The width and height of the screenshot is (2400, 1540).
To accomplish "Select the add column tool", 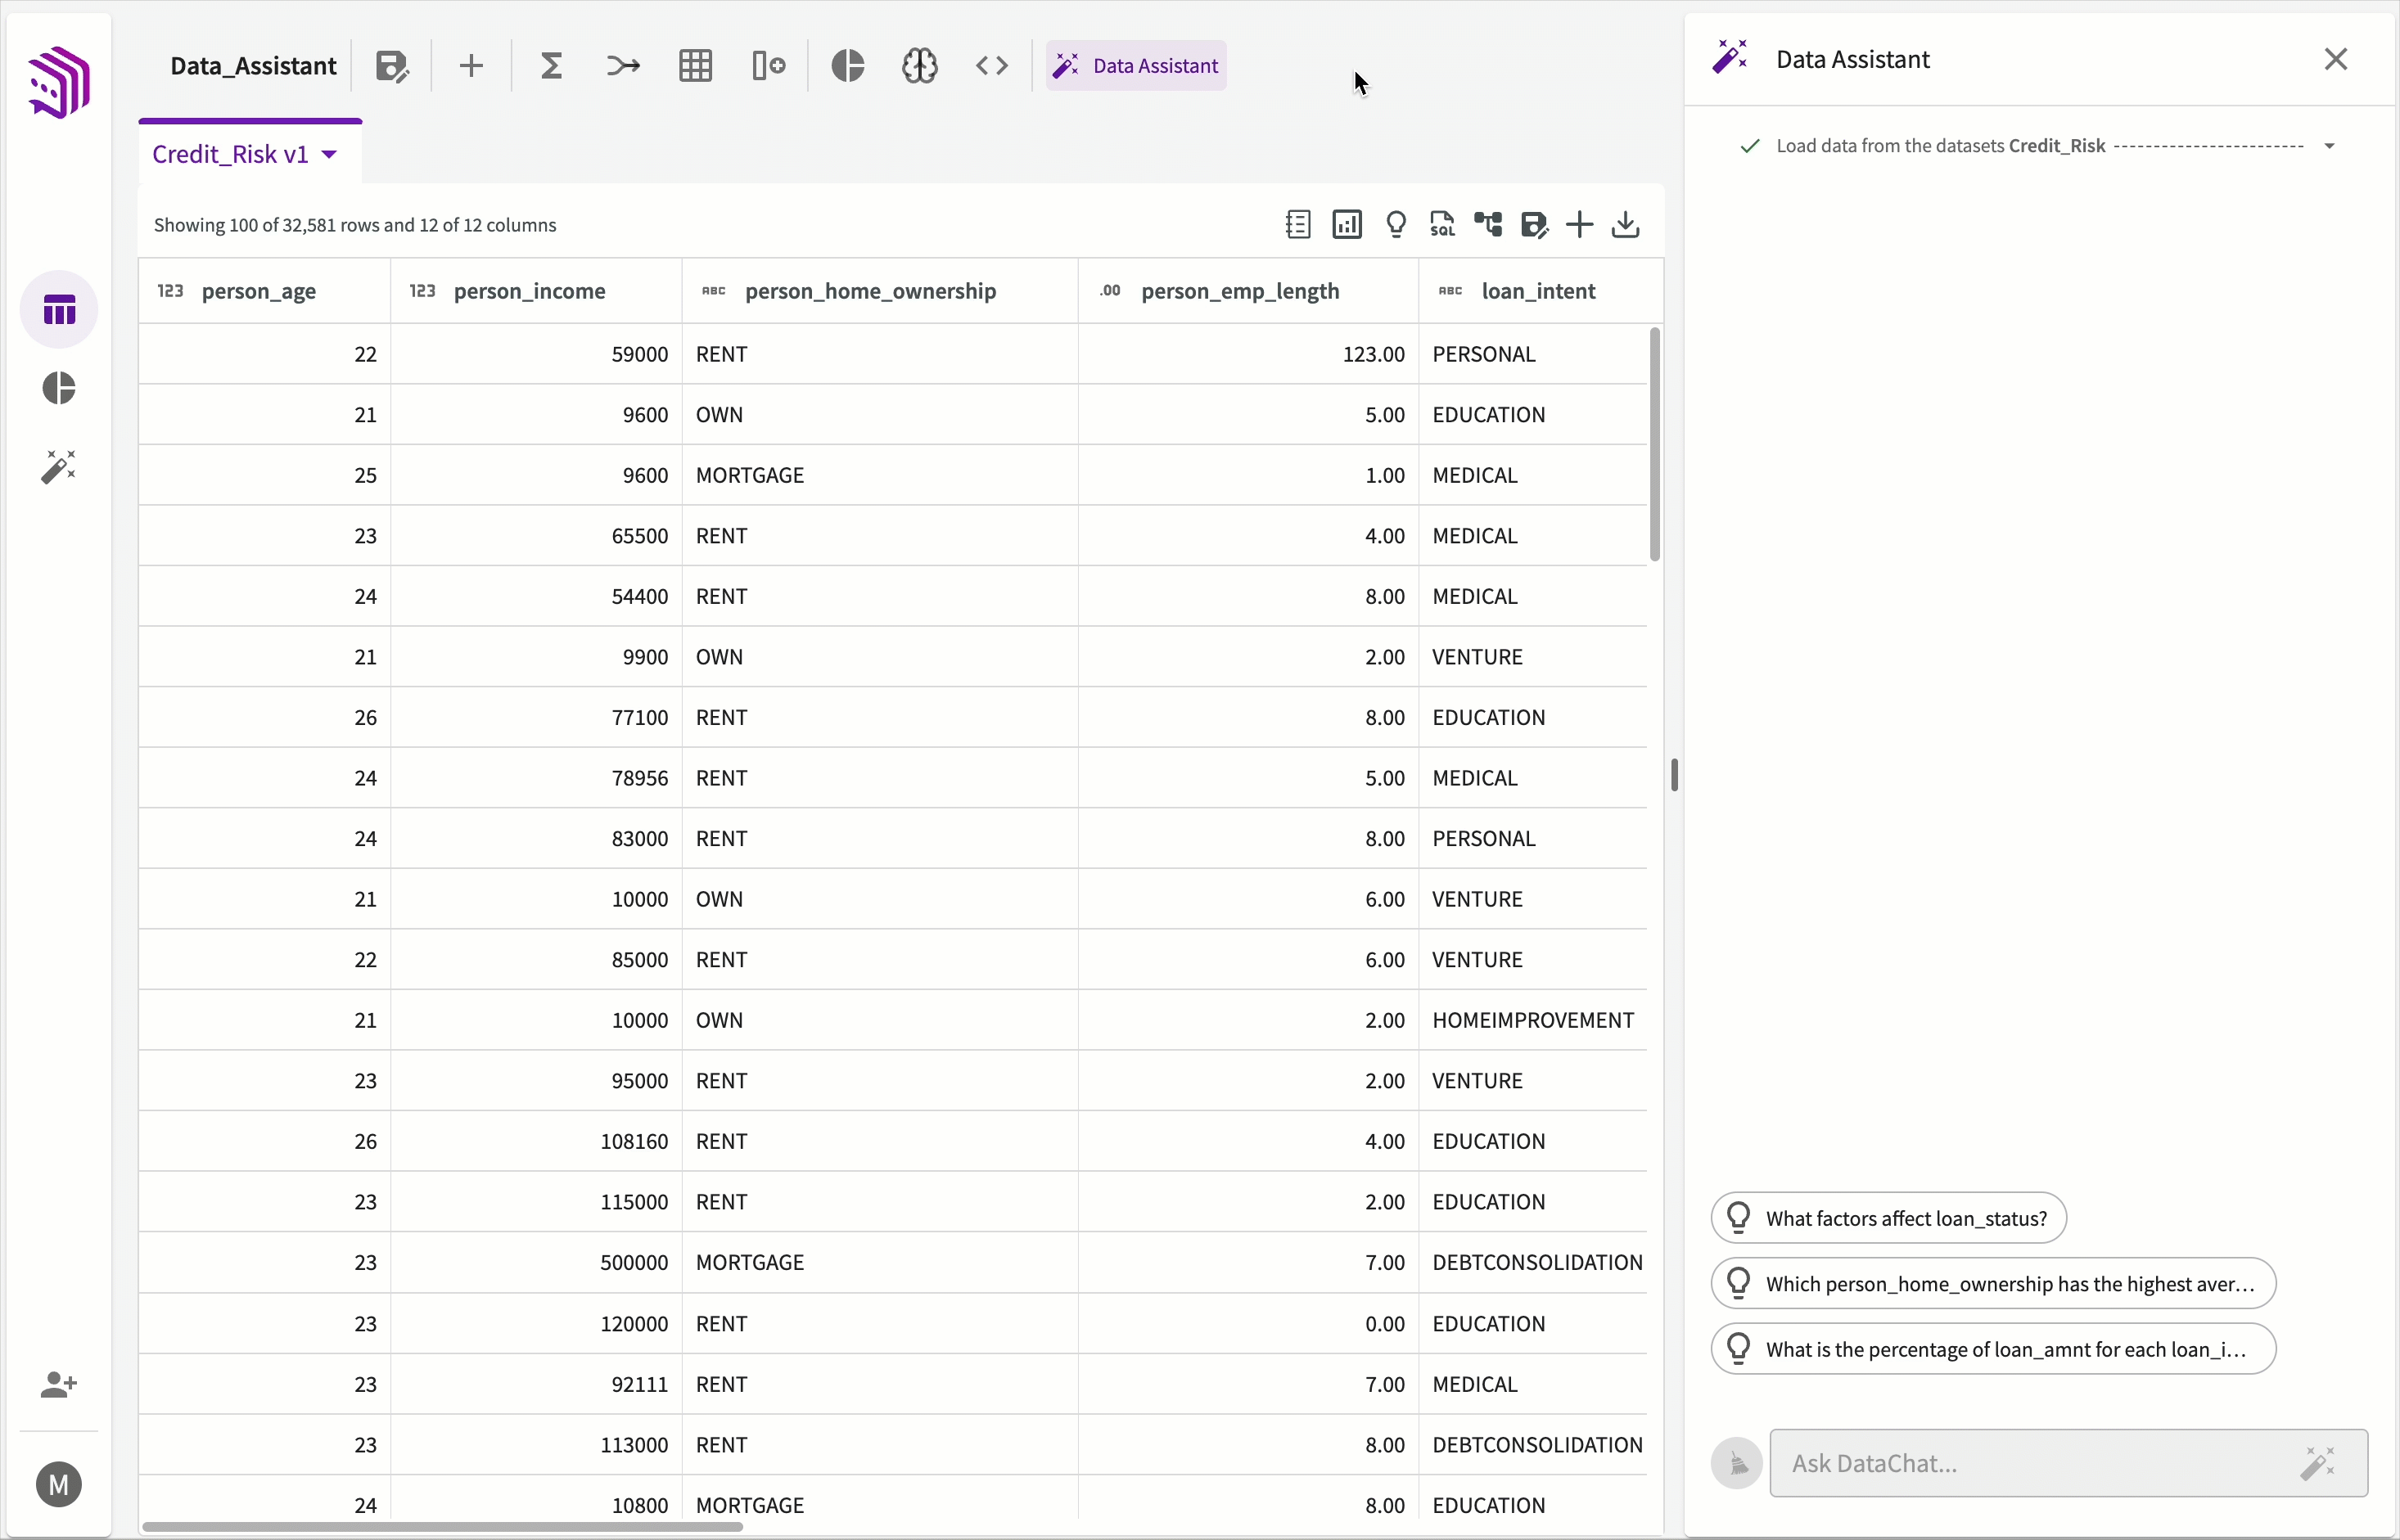I will pyautogui.click(x=769, y=66).
